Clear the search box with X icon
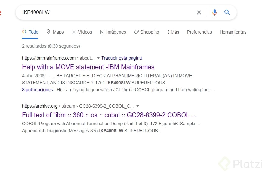 [x=199, y=12]
